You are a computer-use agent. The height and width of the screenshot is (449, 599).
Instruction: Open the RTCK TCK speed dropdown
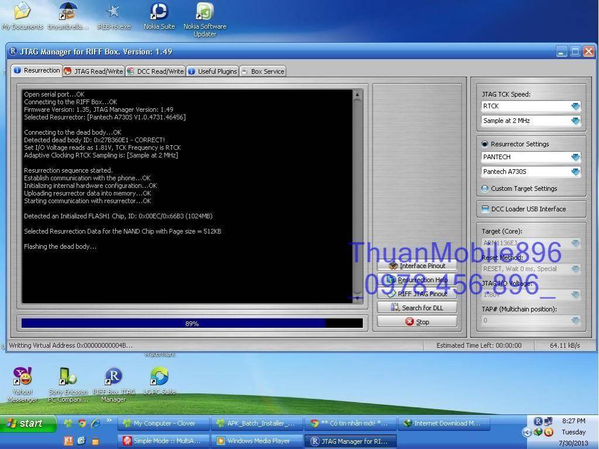click(x=576, y=106)
